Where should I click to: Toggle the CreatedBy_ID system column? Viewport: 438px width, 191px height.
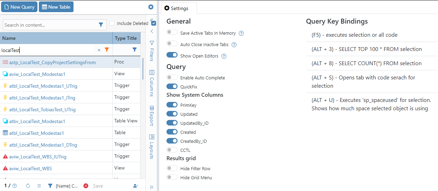coord(172,141)
